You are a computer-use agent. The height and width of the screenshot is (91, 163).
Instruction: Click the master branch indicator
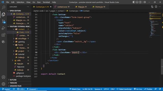point(6,89)
